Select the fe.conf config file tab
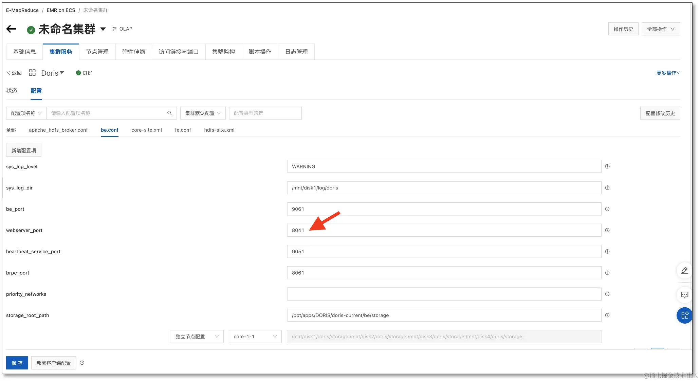 pos(183,130)
